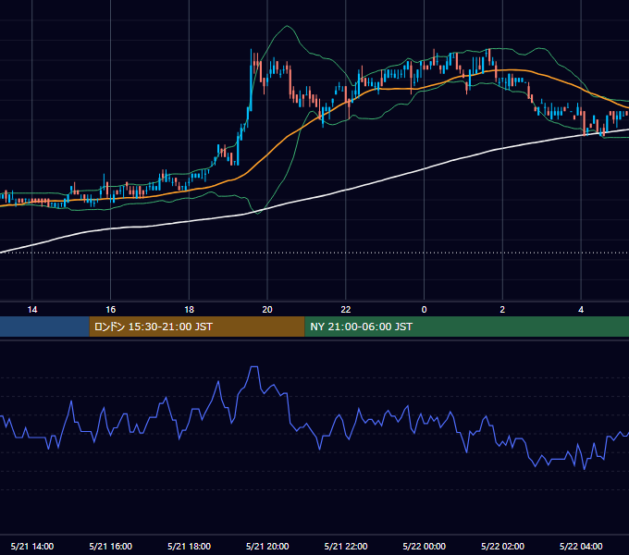Screen dimensions: 629x555
Task: Click hour label 20 on price chart axis
Action: 267,310
